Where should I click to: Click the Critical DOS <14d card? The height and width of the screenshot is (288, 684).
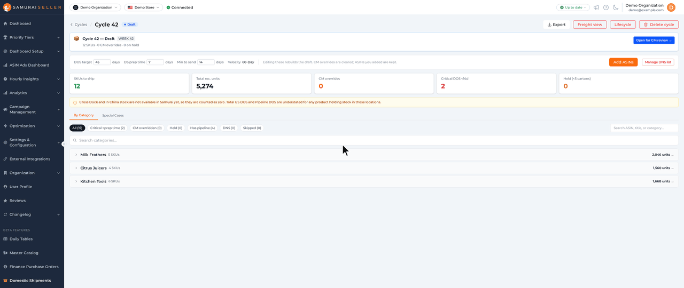pos(496,84)
